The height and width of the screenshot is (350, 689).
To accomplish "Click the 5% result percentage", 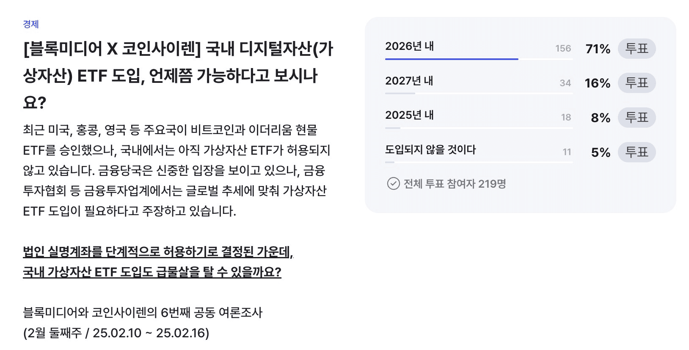I will pyautogui.click(x=601, y=152).
